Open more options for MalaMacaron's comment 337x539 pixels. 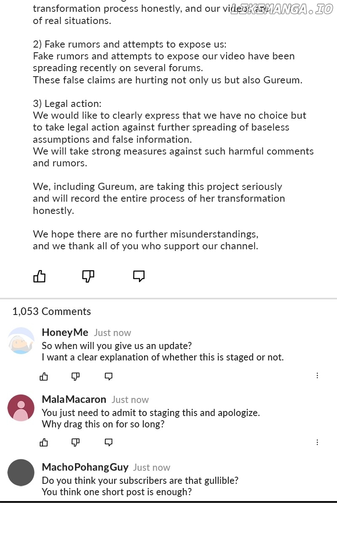(x=317, y=442)
